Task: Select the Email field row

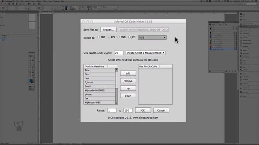Action: coord(100,87)
